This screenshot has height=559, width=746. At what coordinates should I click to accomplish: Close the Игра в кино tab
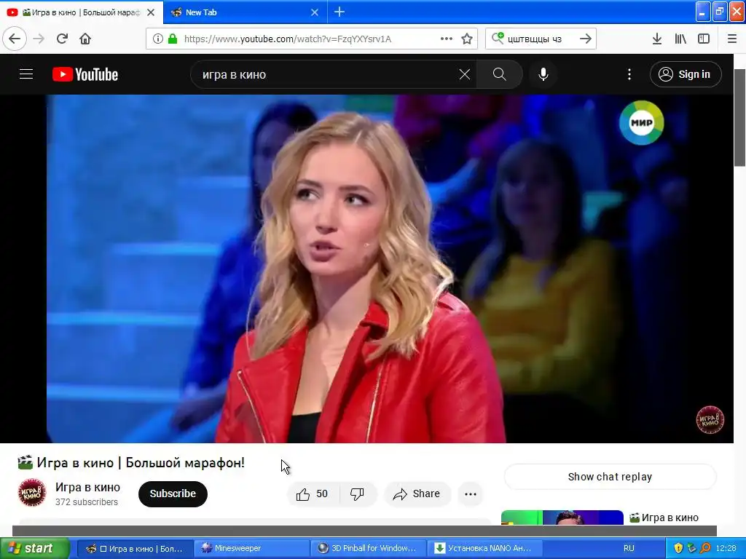(151, 12)
